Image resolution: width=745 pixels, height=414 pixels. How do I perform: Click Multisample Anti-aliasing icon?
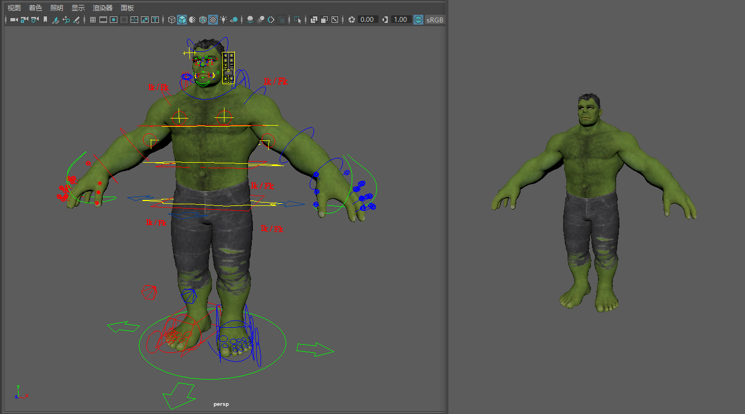[x=271, y=20]
